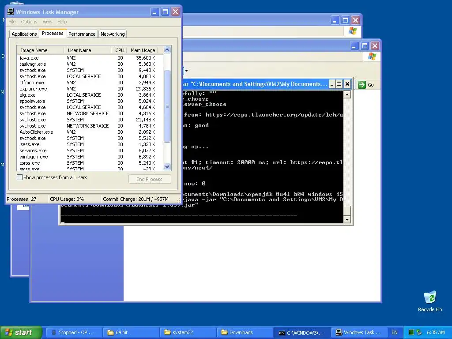Sort processes by CPU column

[119, 50]
